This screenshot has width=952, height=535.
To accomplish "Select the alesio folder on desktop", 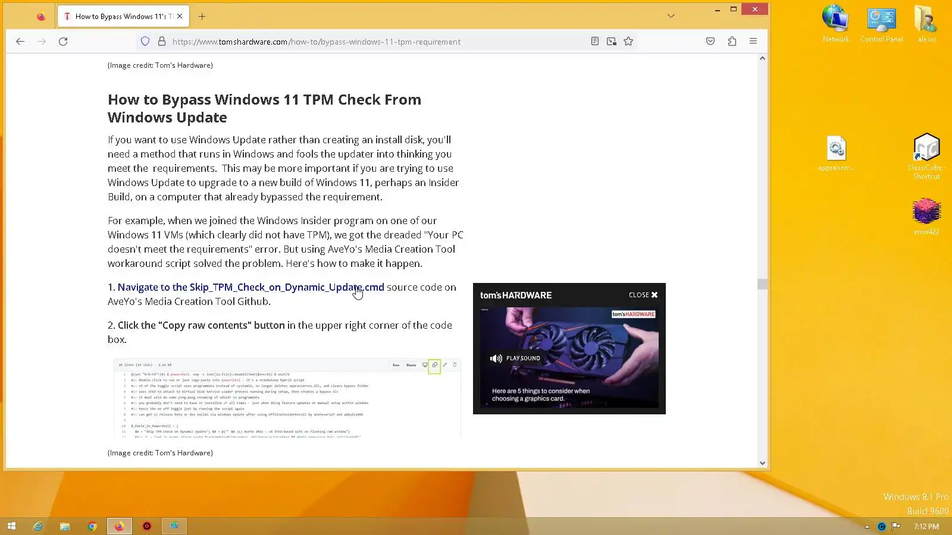I will (x=926, y=24).
